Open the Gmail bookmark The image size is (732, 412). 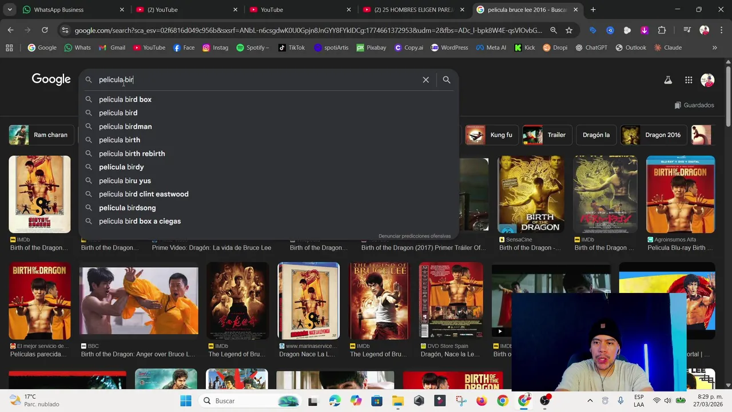pyautogui.click(x=112, y=47)
